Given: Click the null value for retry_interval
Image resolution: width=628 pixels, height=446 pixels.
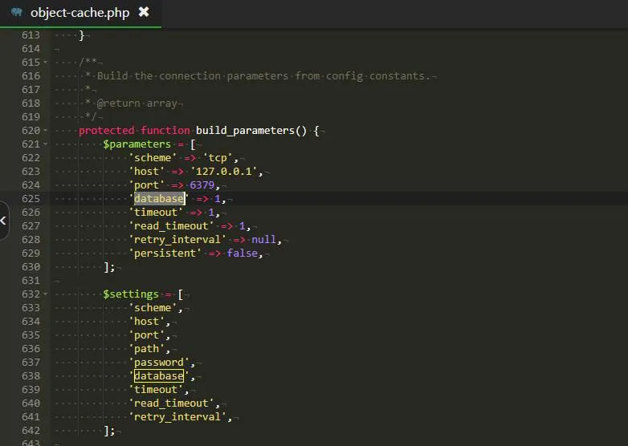Looking at the screenshot, I should 263,240.
